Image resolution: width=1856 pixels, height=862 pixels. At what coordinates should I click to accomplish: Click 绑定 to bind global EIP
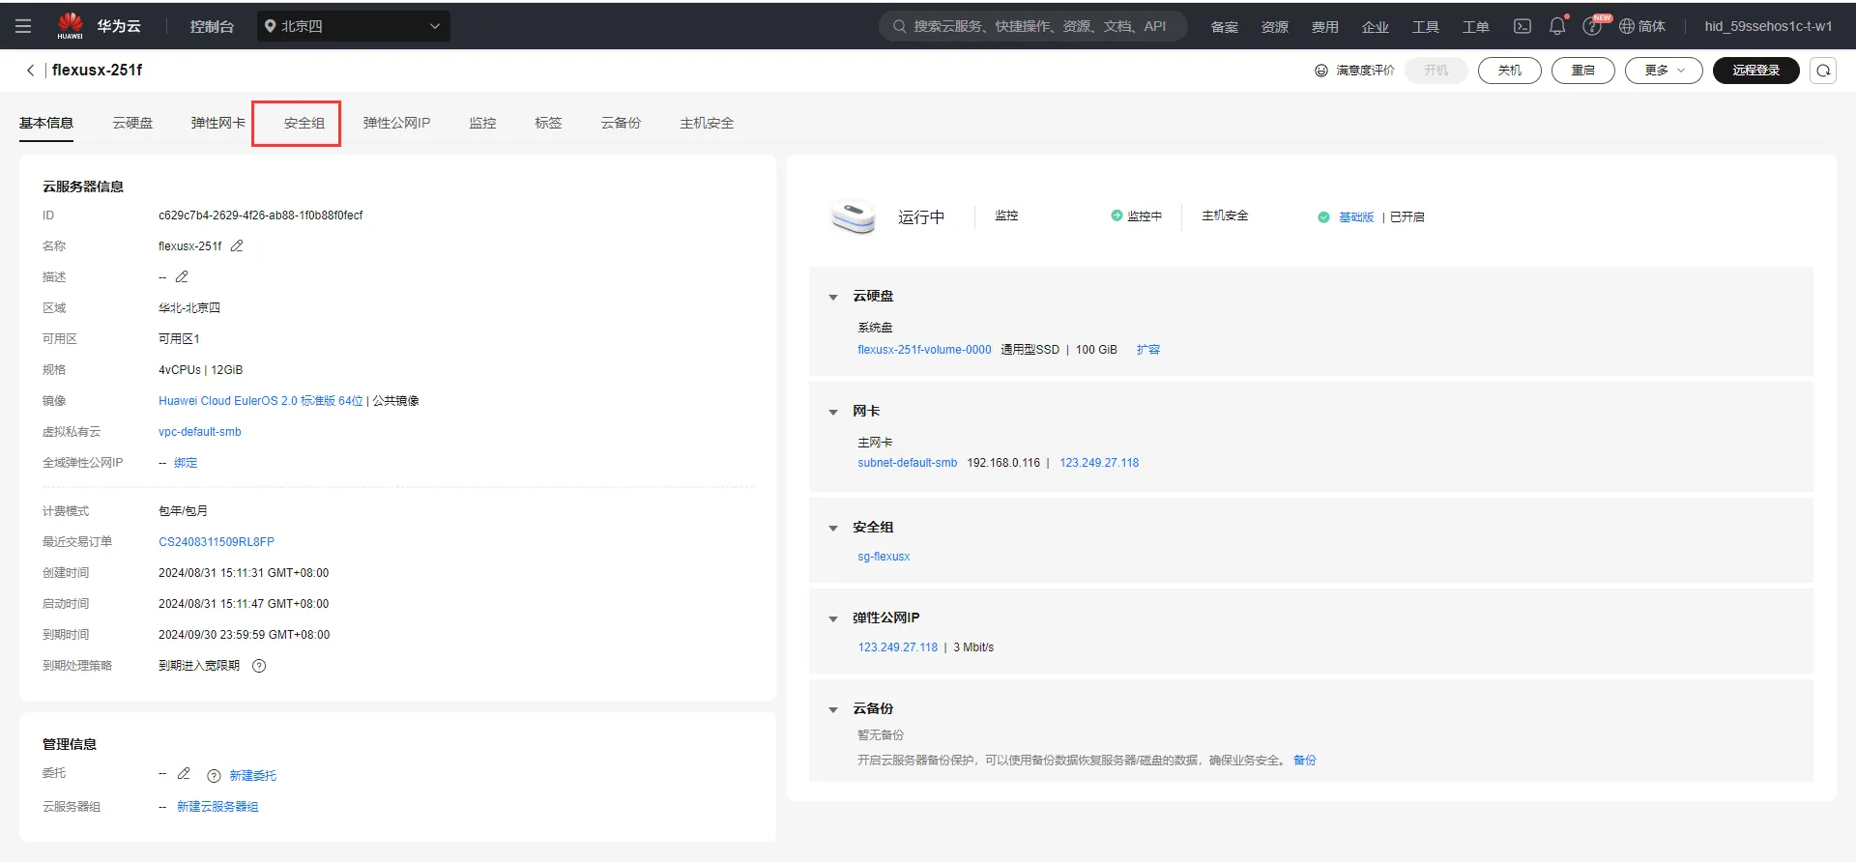tap(186, 463)
